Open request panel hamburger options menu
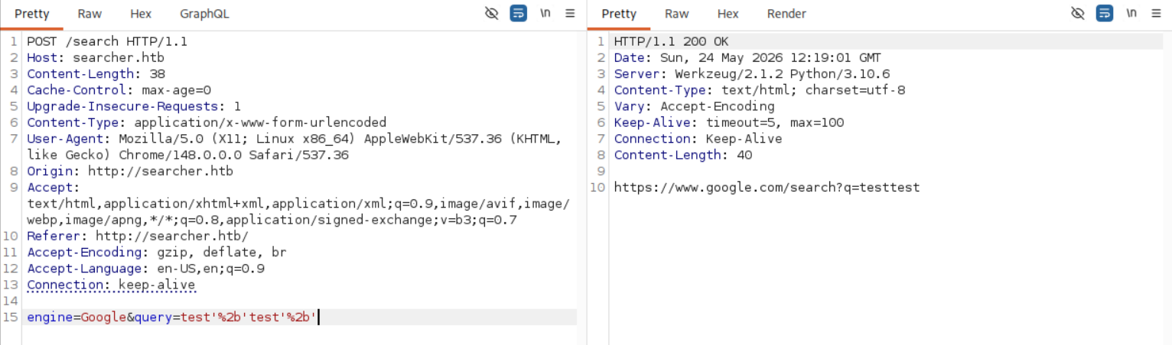1172x345 pixels. click(x=570, y=14)
